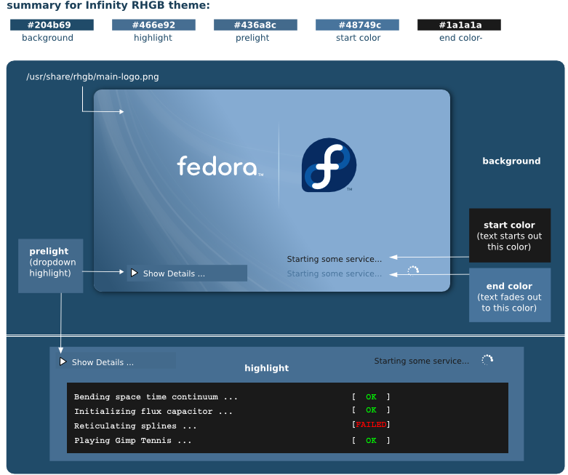Click 'Bending space time continuum ...' line
The width and height of the screenshot is (568, 475).
(x=156, y=396)
